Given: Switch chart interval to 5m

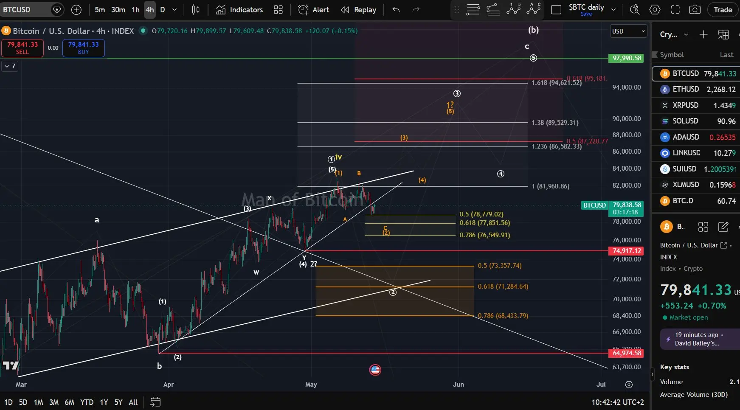Looking at the screenshot, I should [x=100, y=9].
